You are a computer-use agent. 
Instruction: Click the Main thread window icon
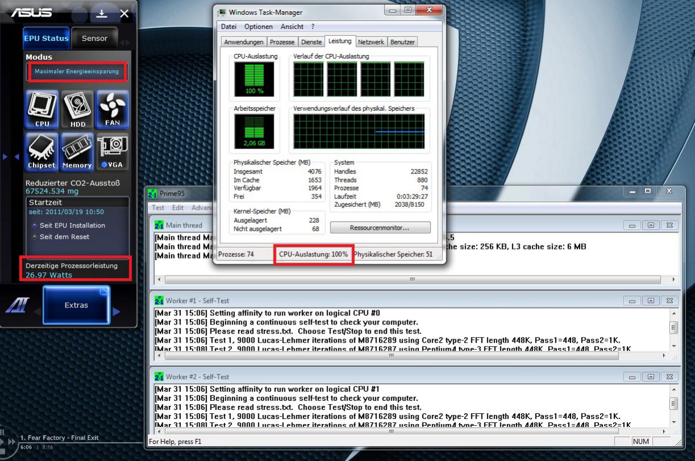[159, 225]
